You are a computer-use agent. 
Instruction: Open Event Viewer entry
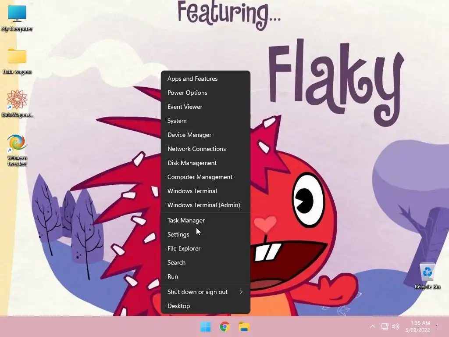click(x=206, y=107)
